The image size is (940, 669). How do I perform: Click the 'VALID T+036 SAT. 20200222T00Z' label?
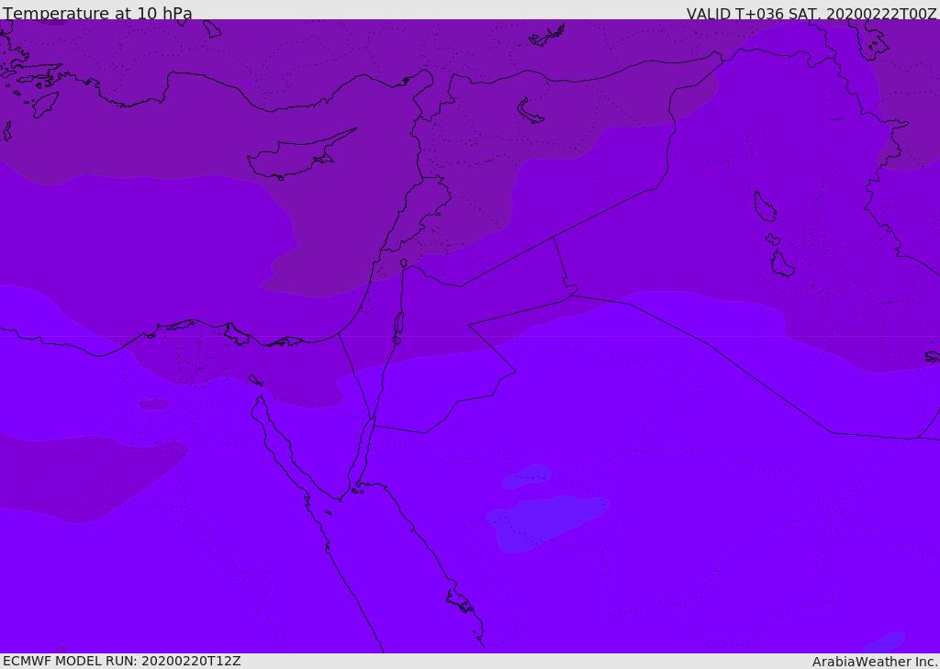click(811, 14)
